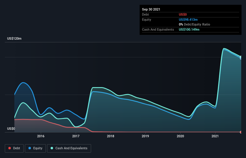
Task: Click the red Debt data point marker at chart end
Action: tap(241, 132)
